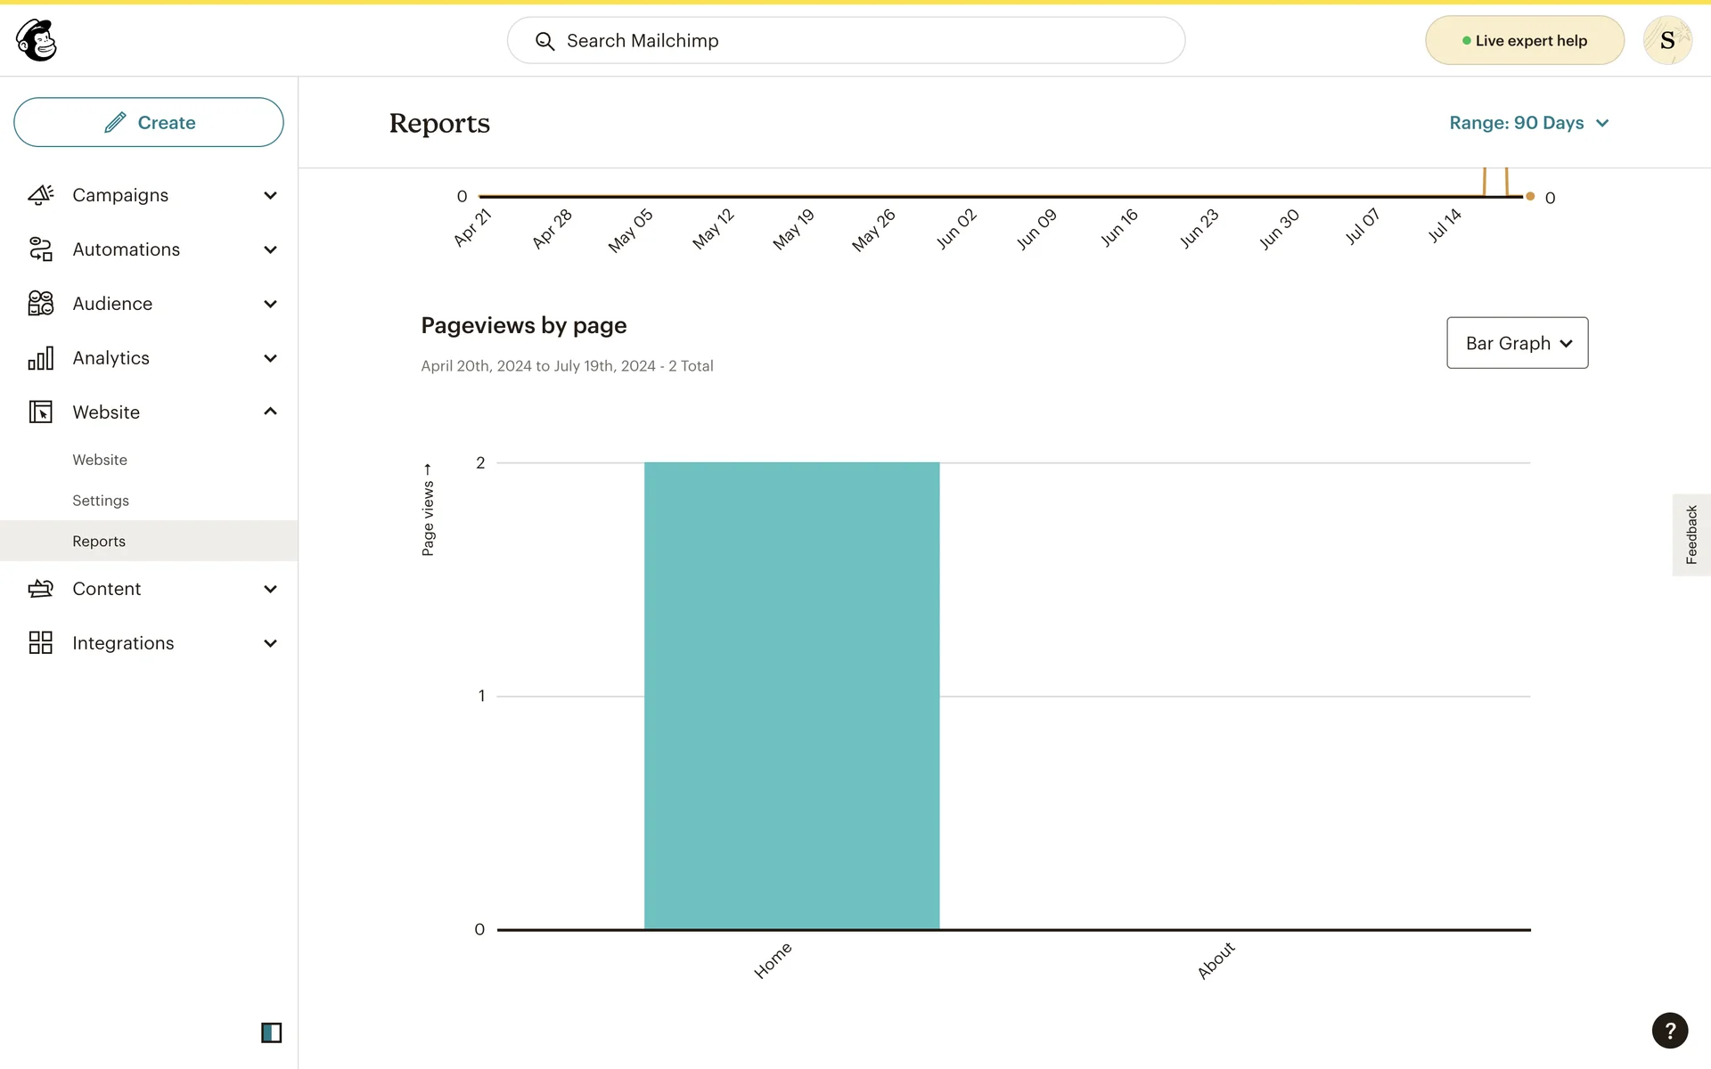This screenshot has height=1069, width=1711.
Task: Click the Campaigns megaphone icon
Action: pyautogui.click(x=41, y=195)
